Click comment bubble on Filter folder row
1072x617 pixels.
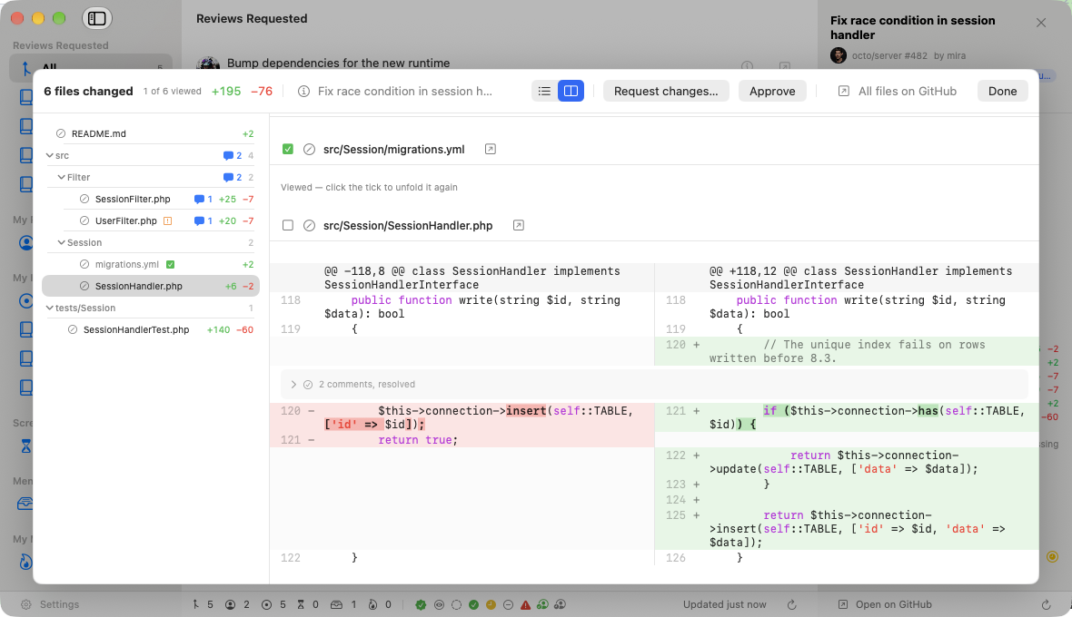pyautogui.click(x=228, y=178)
